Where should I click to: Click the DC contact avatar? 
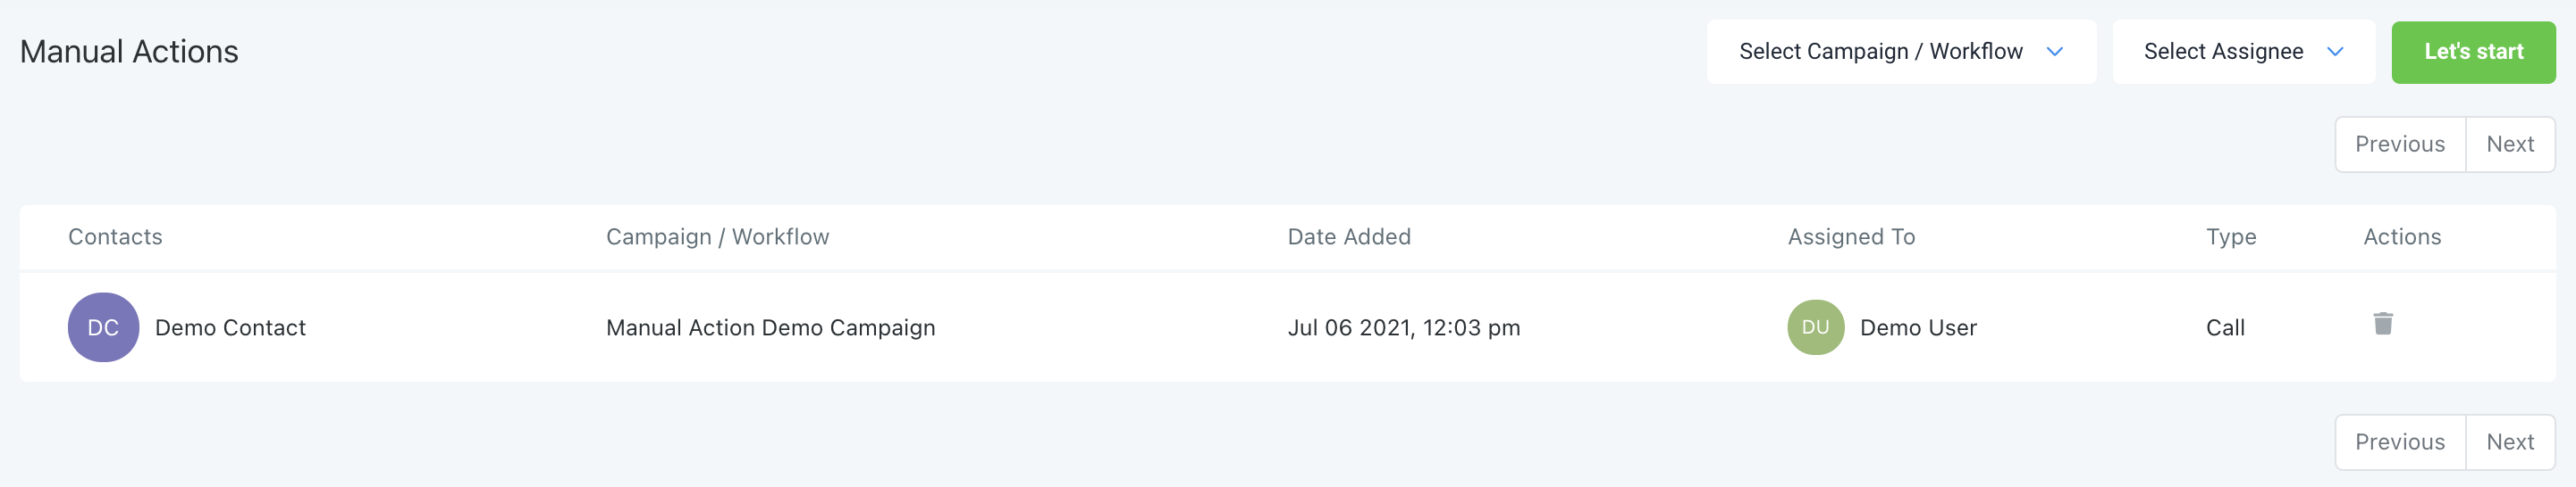pos(103,327)
